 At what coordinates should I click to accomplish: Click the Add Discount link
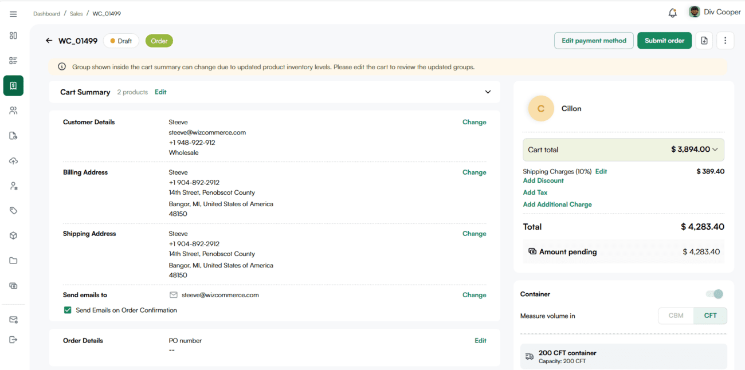(543, 180)
